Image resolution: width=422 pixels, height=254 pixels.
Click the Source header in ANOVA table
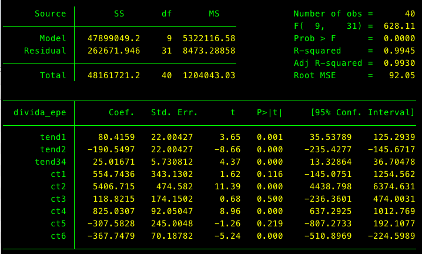point(50,14)
